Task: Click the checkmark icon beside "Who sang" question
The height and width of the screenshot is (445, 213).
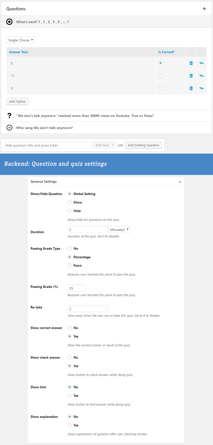Action: tap(9, 128)
